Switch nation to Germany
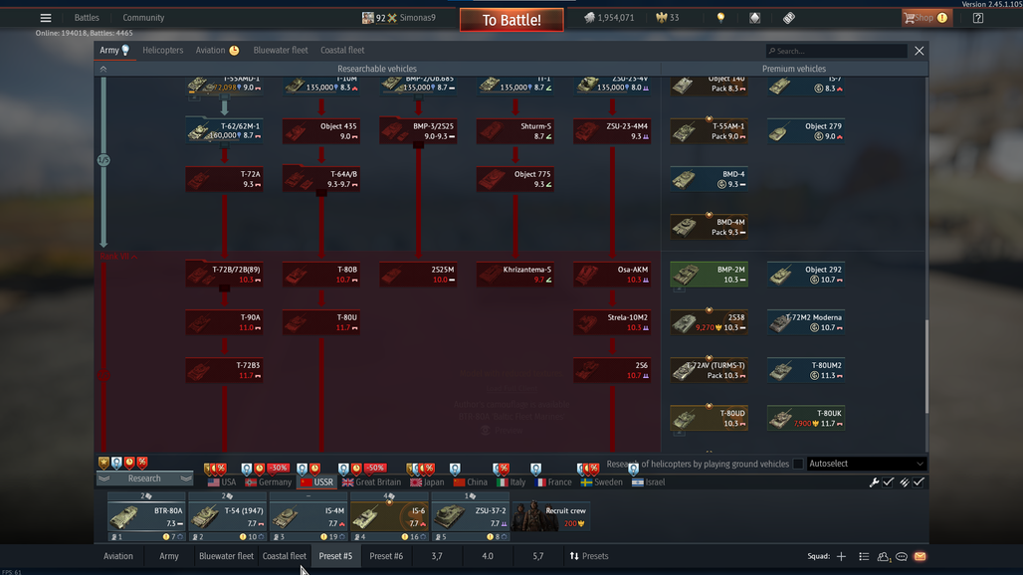The image size is (1023, 575). [268, 482]
